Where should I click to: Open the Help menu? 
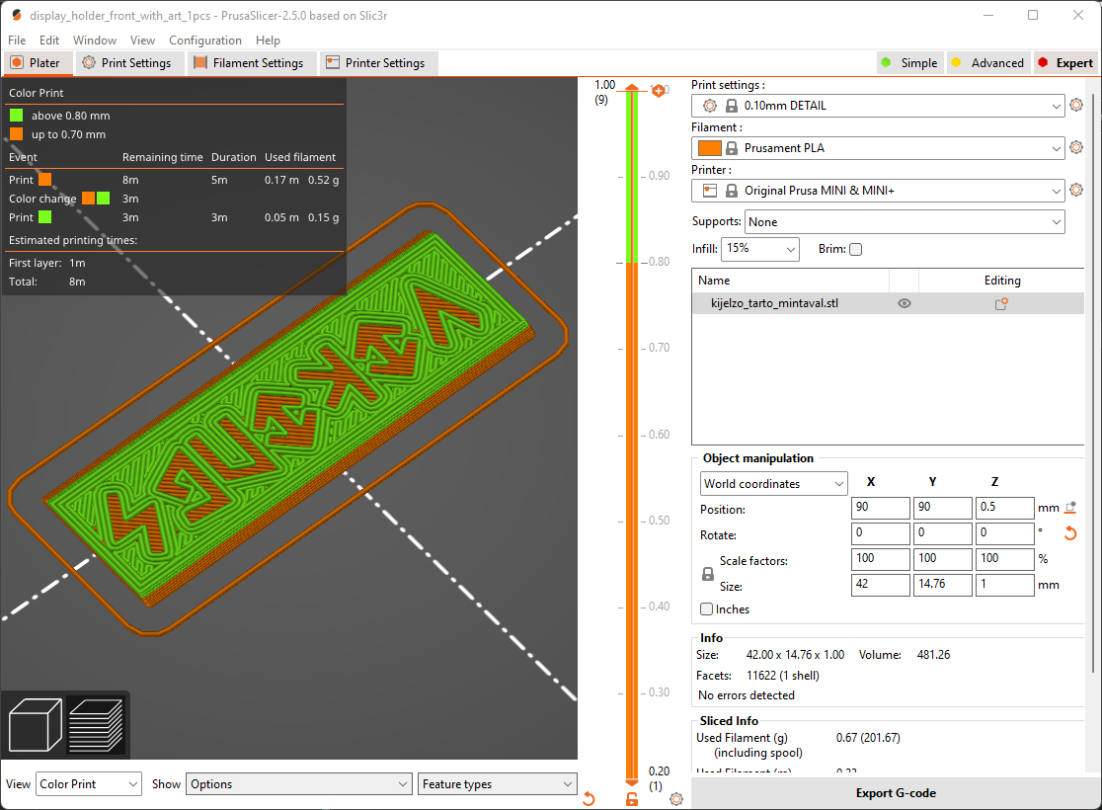pos(268,40)
